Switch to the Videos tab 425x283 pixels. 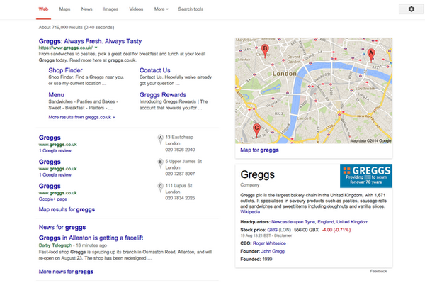136,9
